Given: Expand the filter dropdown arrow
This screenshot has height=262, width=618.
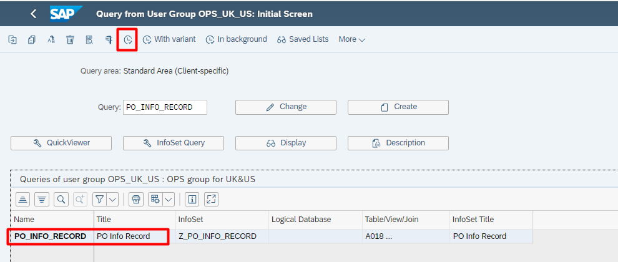Looking at the screenshot, I should click(x=112, y=200).
